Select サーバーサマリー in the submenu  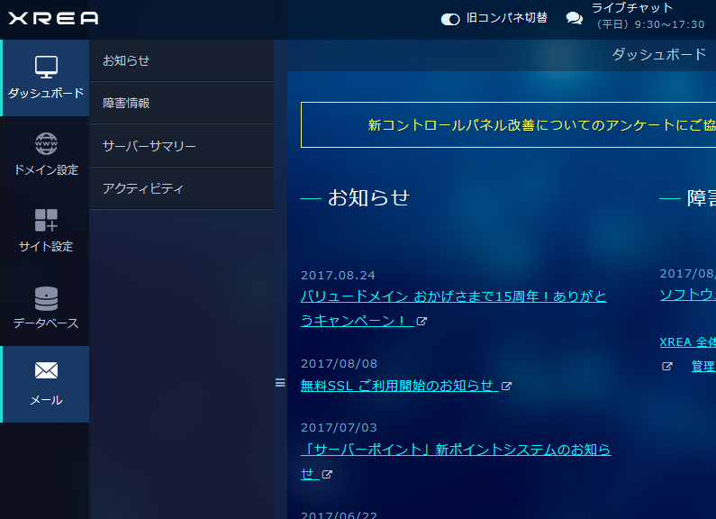tap(182, 146)
